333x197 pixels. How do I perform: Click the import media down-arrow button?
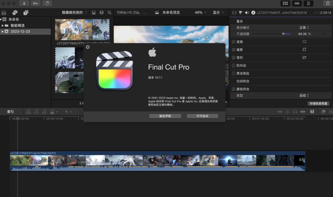click(24, 3)
